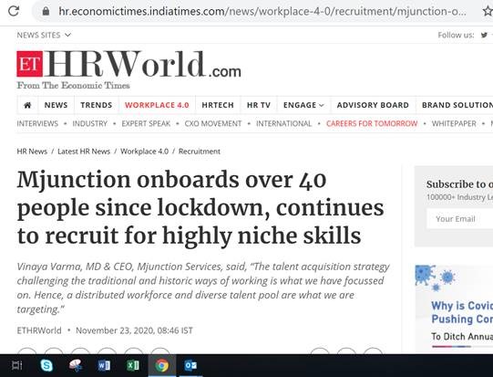Open the CXO MOVEMENT link
The width and height of the screenshot is (493, 377).
pos(213,123)
